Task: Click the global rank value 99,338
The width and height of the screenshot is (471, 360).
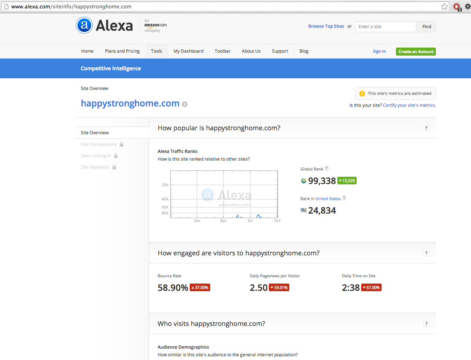Action: point(322,181)
